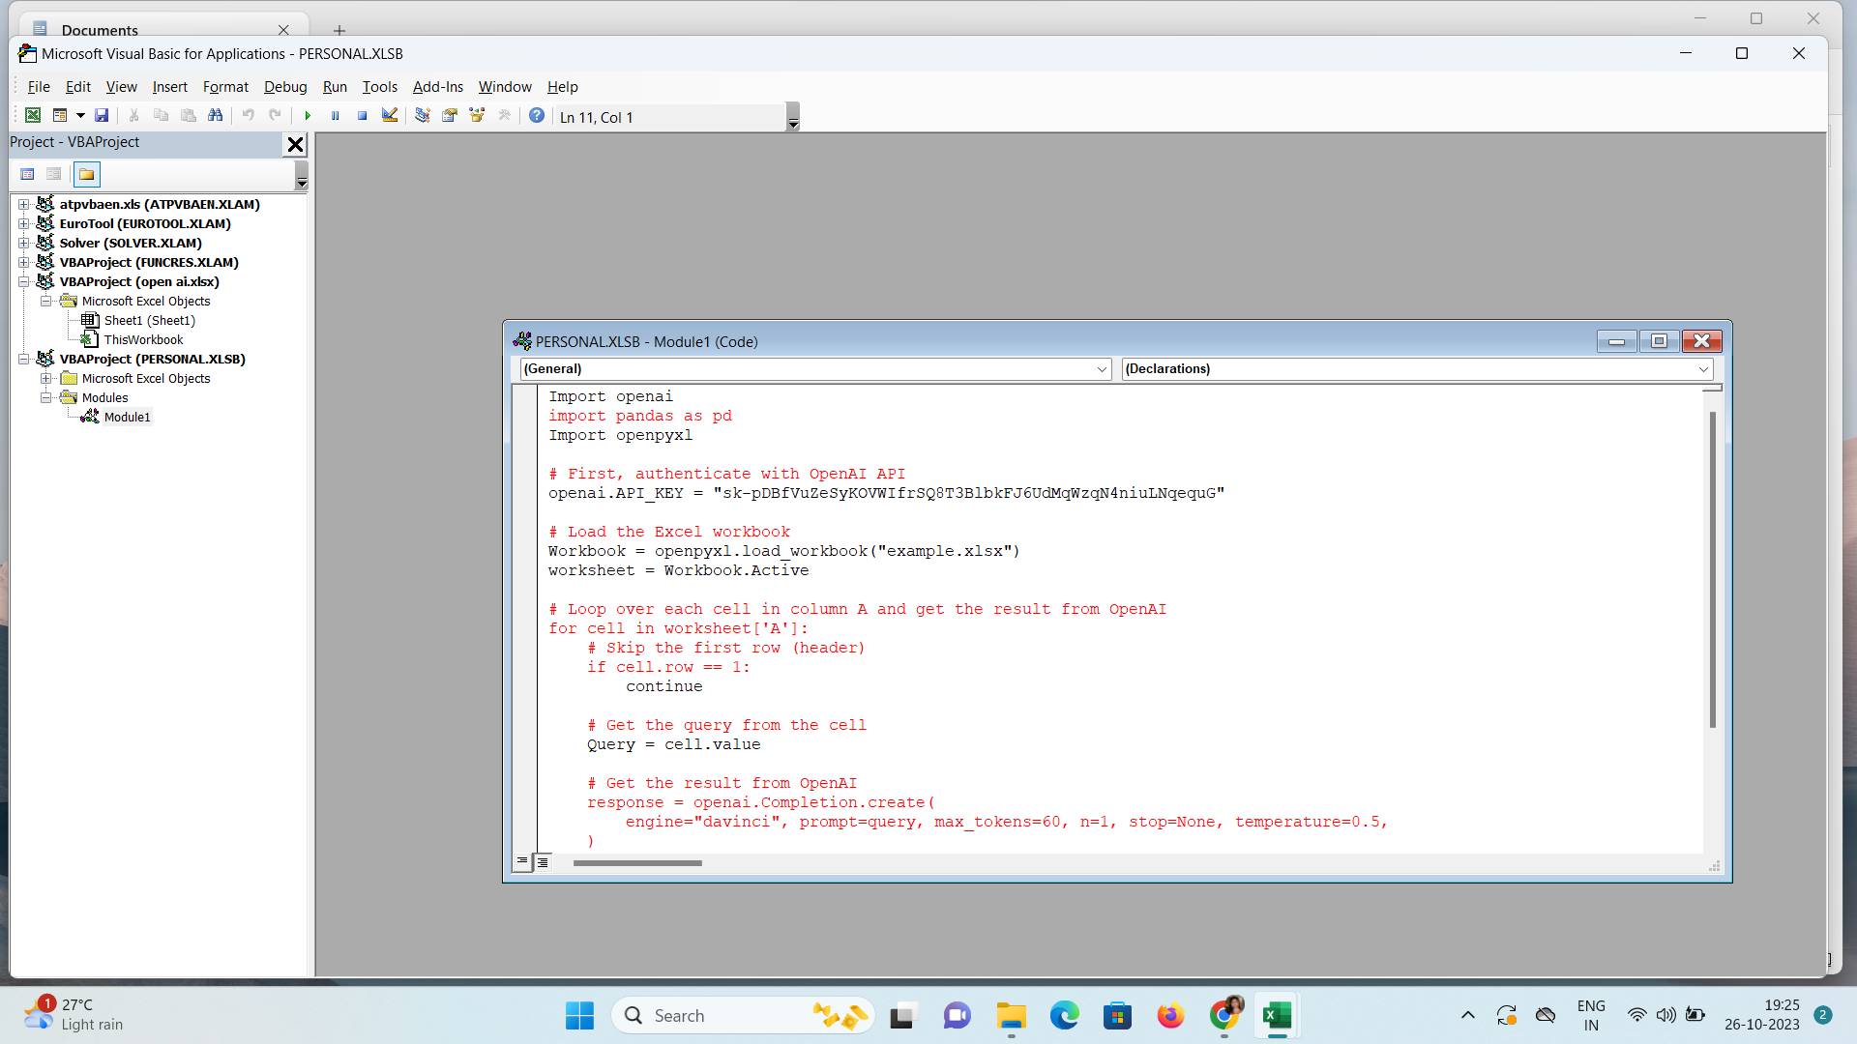1857x1044 pixels.
Task: Expand the Solver (SOLVER.XLAM) project node
Action: click(x=24, y=244)
